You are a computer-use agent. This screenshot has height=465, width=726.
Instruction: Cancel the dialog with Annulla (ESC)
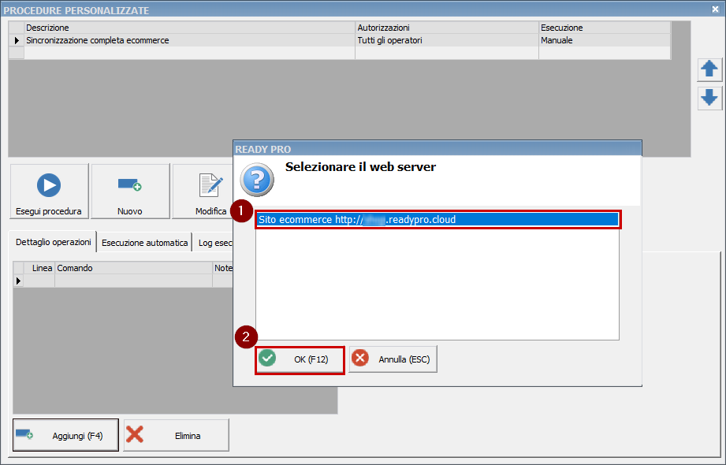[392, 359]
